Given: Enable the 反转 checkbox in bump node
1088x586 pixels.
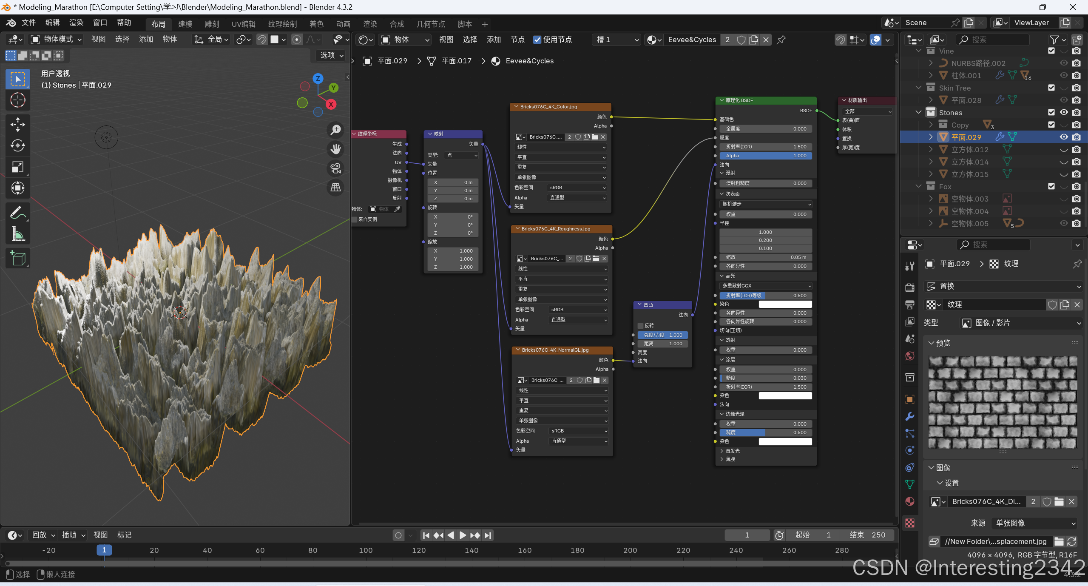Looking at the screenshot, I should point(641,326).
